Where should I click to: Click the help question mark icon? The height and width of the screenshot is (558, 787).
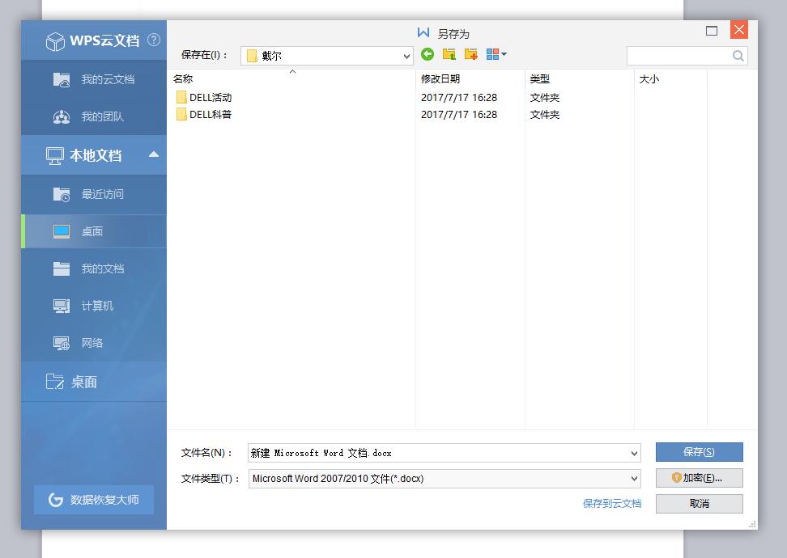[153, 40]
